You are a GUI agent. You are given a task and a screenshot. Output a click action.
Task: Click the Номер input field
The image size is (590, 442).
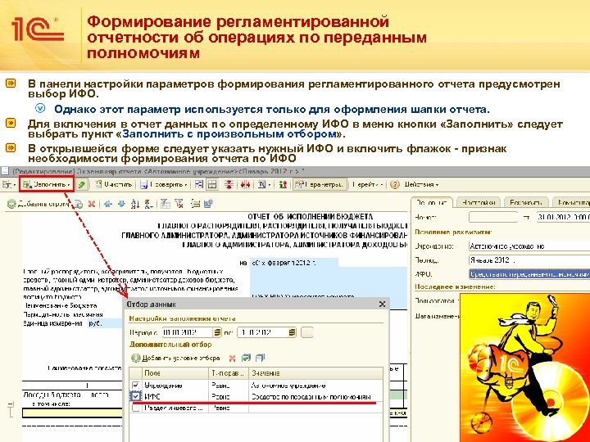[493, 217]
